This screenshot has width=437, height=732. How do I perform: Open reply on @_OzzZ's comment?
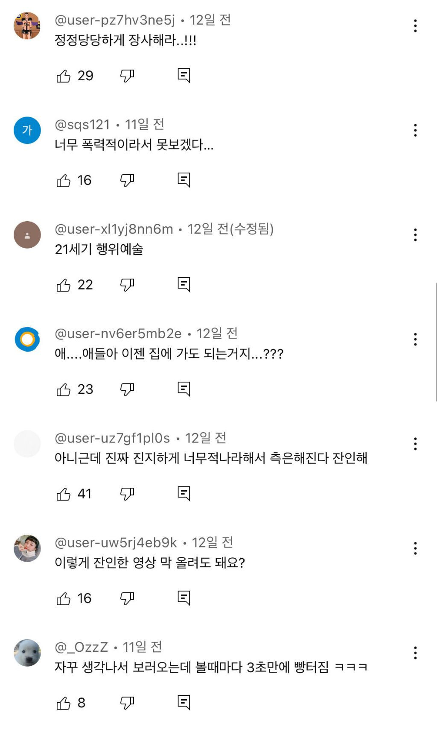click(x=184, y=703)
